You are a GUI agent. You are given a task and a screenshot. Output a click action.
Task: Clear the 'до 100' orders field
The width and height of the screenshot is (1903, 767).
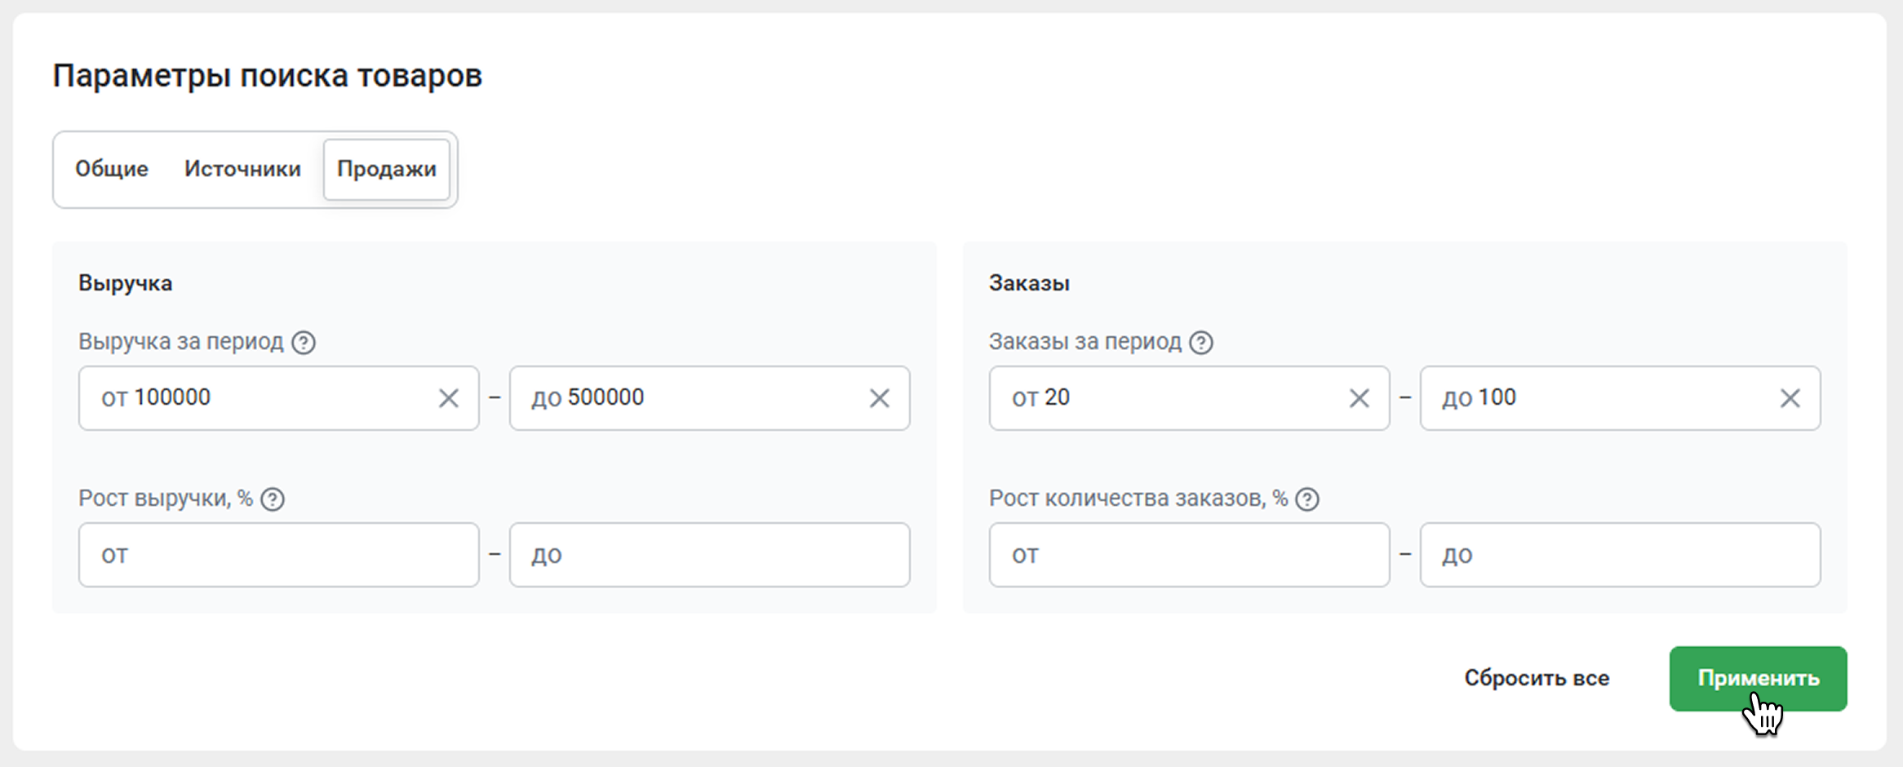coord(1790,398)
